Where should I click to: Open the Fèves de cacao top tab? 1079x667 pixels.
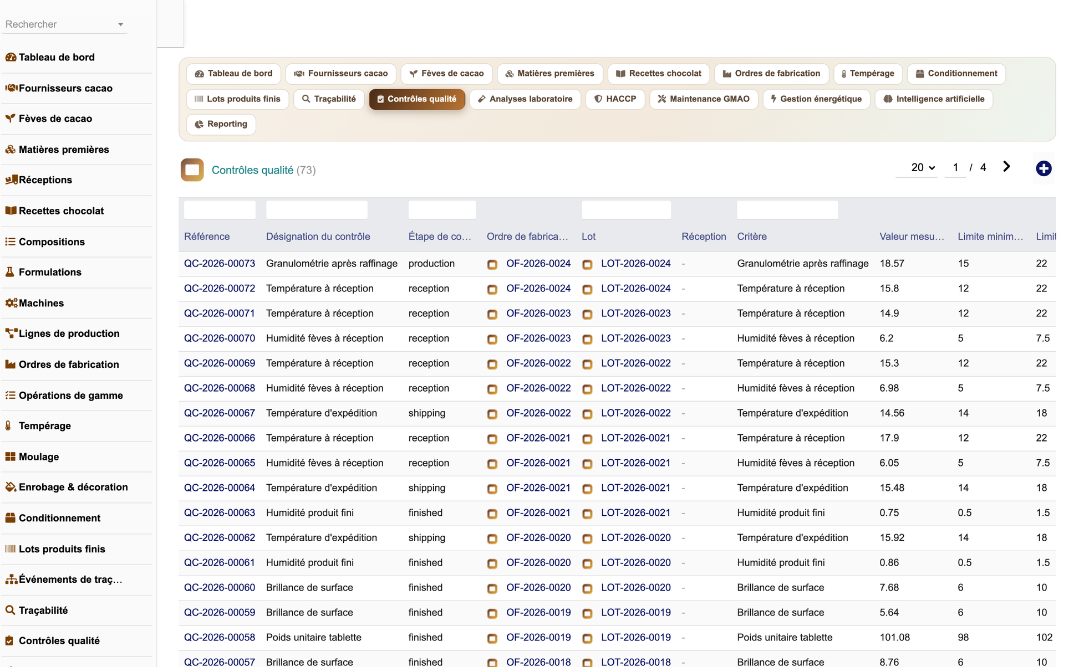pos(446,74)
